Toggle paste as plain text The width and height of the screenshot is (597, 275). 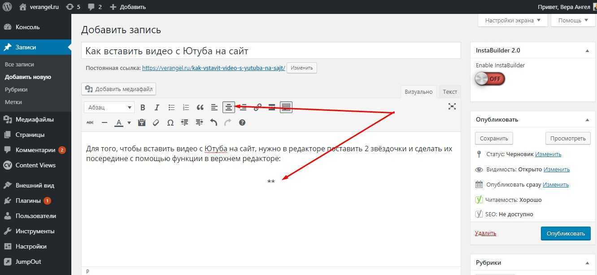click(x=142, y=122)
